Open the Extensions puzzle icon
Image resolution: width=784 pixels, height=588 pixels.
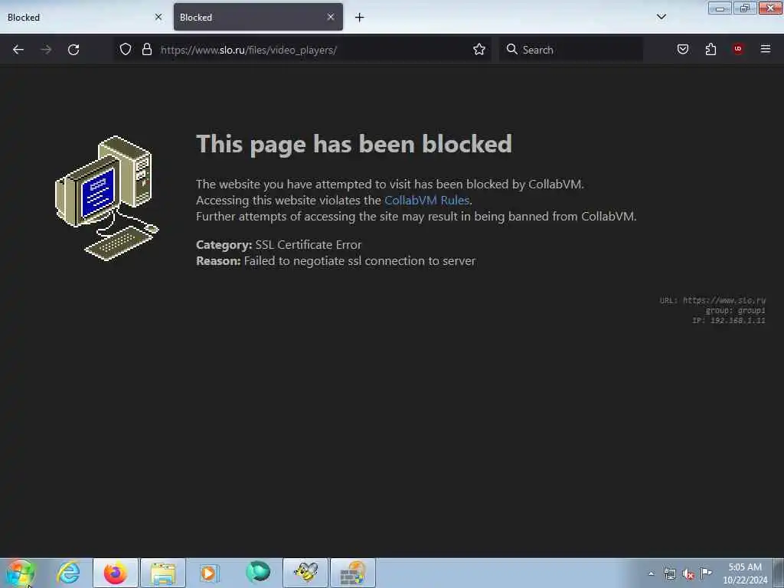(x=710, y=49)
